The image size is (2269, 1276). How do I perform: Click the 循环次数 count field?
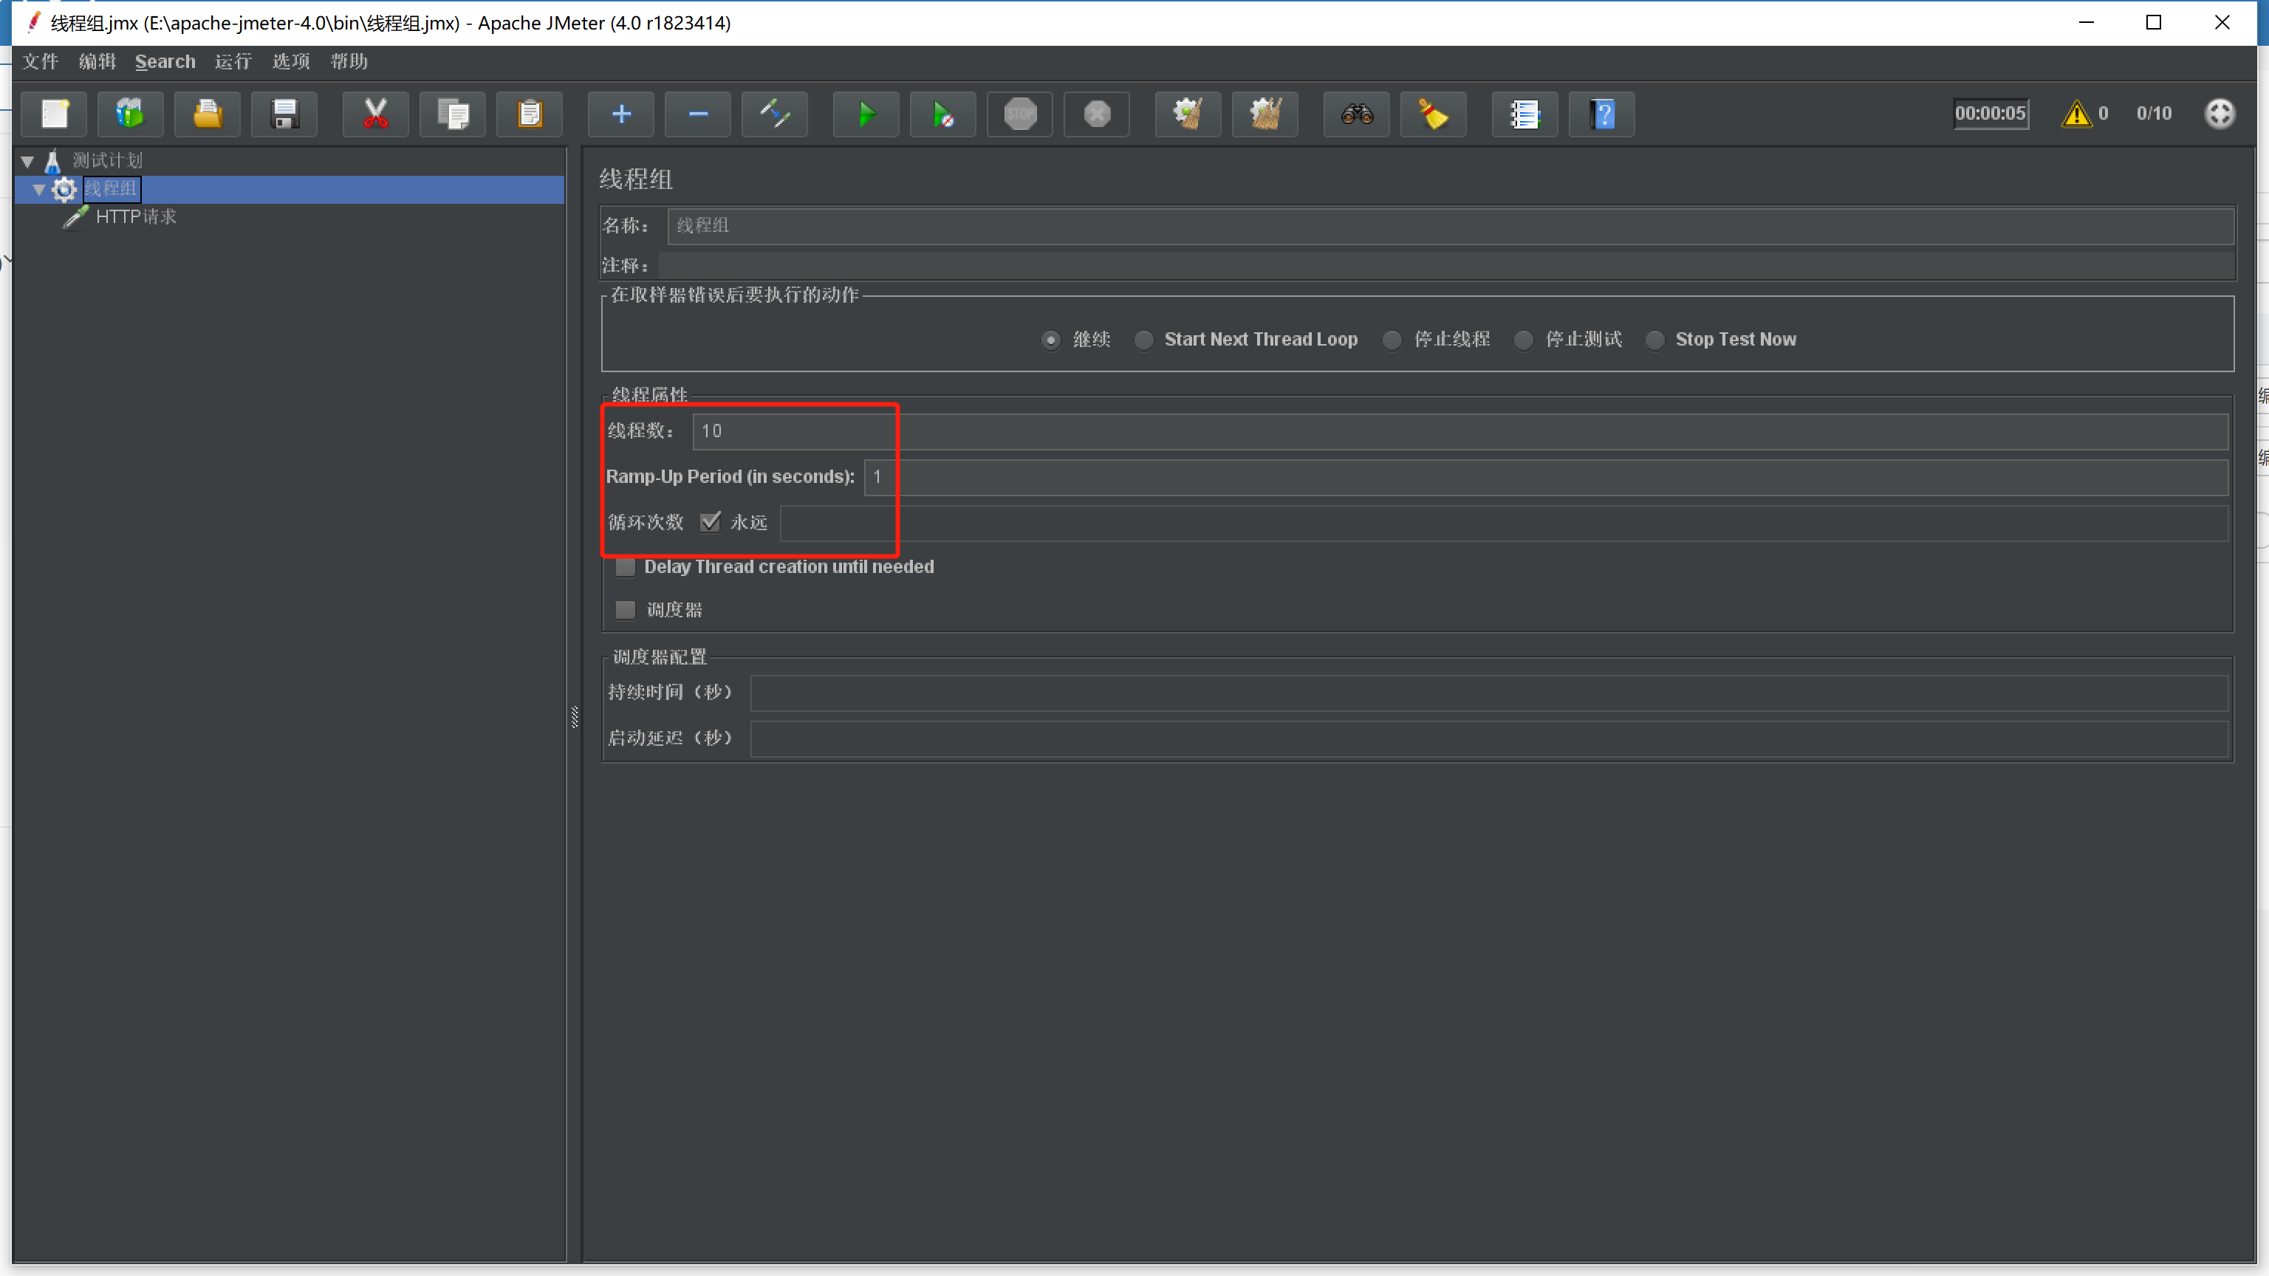1504,522
